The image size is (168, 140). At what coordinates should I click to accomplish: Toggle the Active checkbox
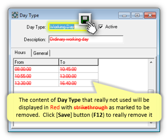(101, 27)
